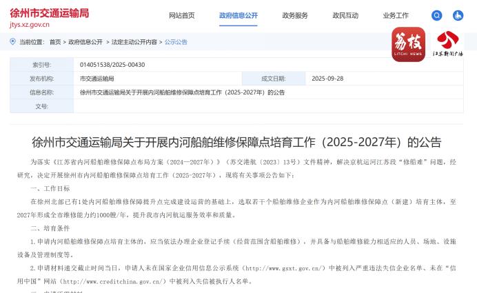
Task: Click the announcement's main title heading
Action: click(236, 143)
